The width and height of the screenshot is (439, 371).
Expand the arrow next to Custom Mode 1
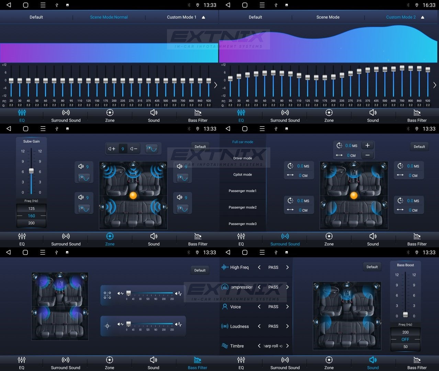pyautogui.click(x=203, y=17)
